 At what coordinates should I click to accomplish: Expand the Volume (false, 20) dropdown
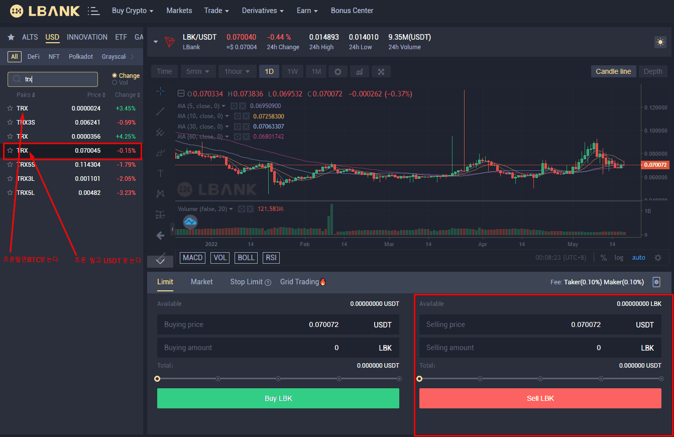tap(231, 209)
